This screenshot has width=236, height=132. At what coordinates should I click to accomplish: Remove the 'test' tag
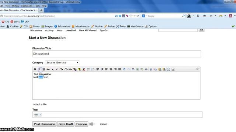point(41,115)
